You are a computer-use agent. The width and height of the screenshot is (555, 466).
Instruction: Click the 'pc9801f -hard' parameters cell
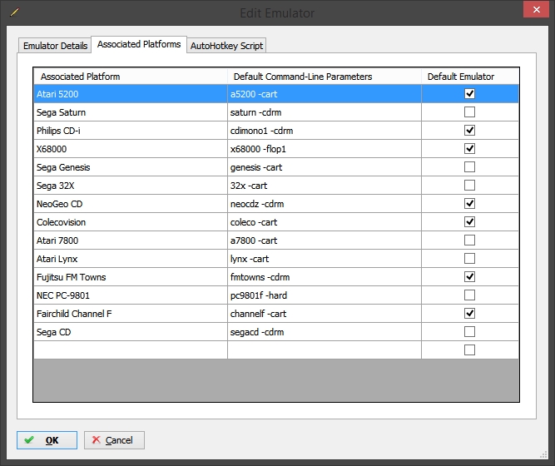pos(325,295)
